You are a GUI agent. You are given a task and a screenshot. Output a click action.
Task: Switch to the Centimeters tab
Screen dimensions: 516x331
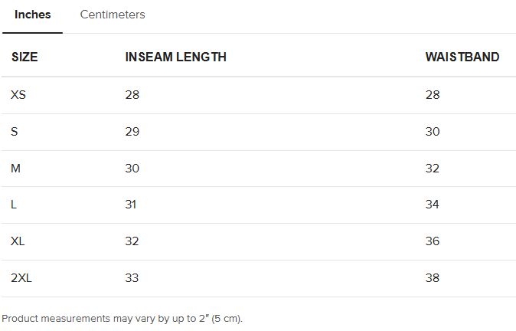[113, 15]
